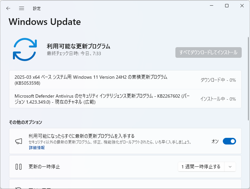This screenshot has width=250, height=189.
Task: Click the その他のオプション section heading
Action: (26, 122)
